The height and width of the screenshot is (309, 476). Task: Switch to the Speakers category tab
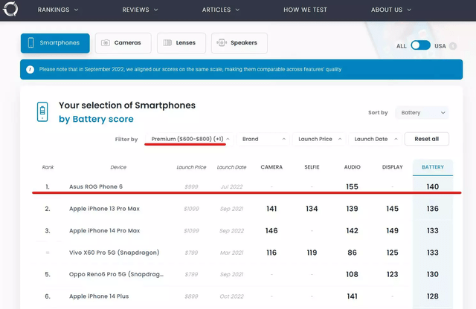pyautogui.click(x=239, y=43)
